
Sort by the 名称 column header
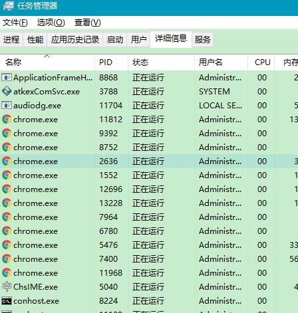[47, 62]
